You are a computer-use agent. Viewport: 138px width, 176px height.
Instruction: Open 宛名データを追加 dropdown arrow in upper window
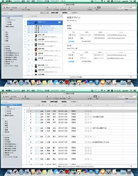(19, 8)
